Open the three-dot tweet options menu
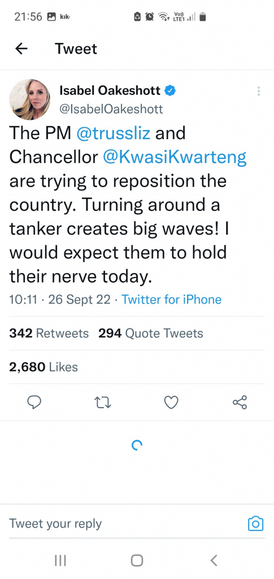Screen dimensions: 274x579 pyautogui.click(x=259, y=91)
